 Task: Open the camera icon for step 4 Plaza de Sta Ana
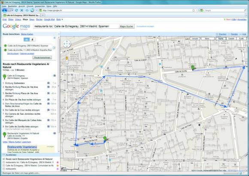coord(49,100)
